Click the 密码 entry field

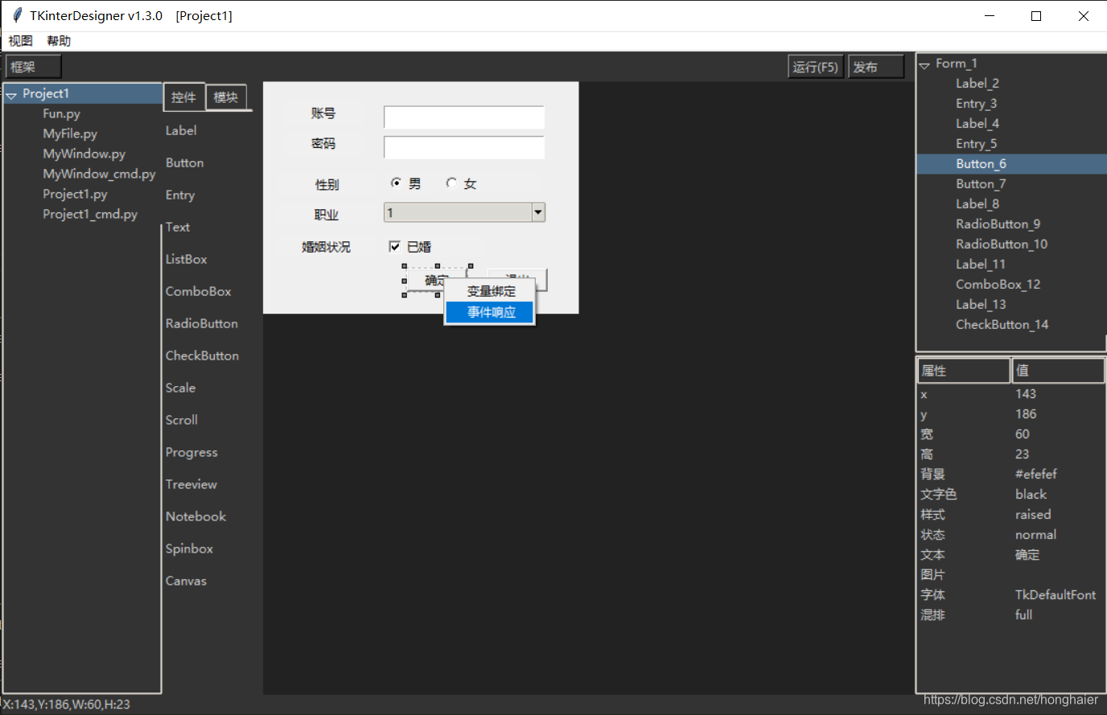(x=464, y=147)
